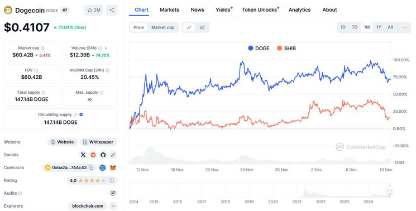Switch chart to candlestick view

[202, 27]
